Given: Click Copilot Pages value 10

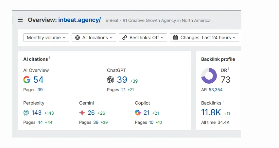Looking at the screenshot, I should pos(151,123).
